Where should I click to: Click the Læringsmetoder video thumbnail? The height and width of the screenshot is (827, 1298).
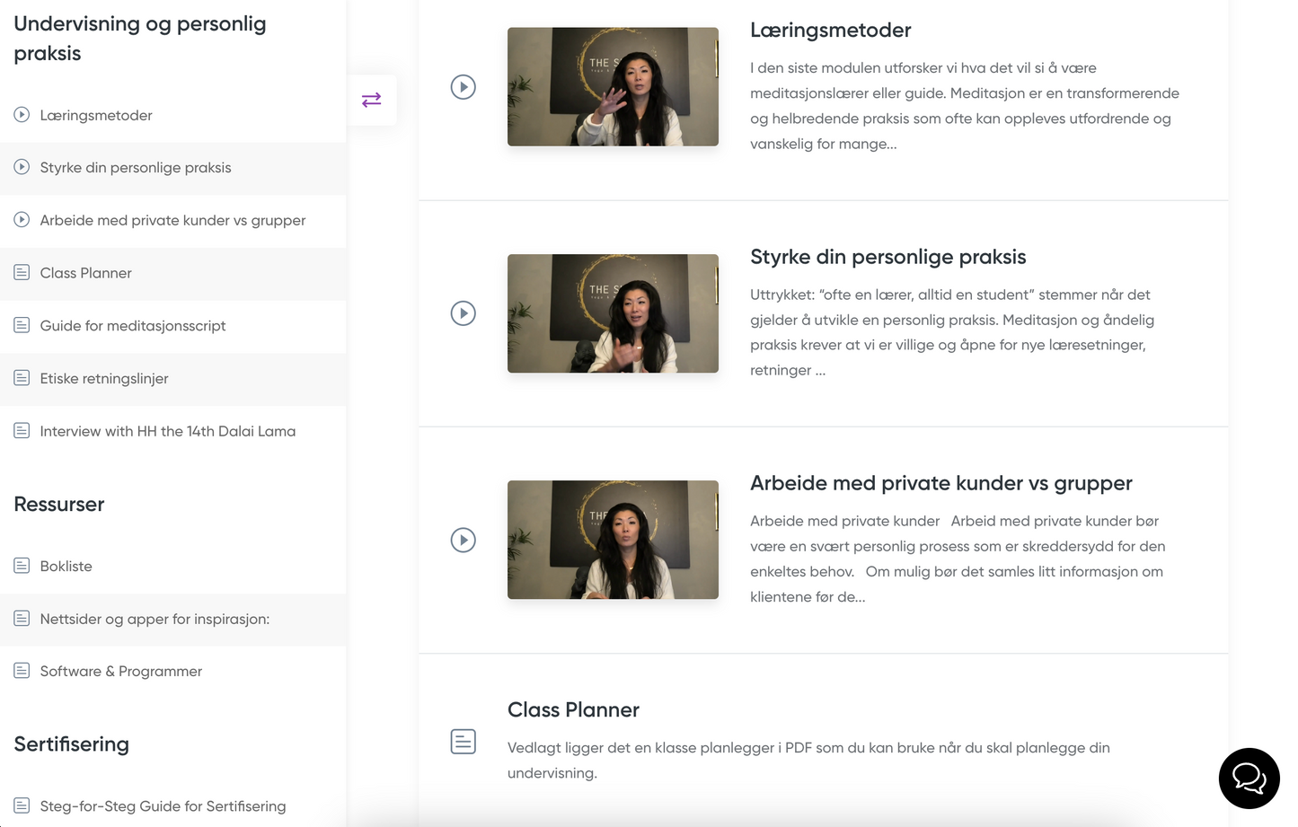(613, 86)
